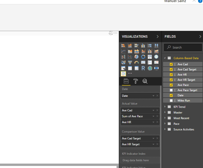Uncheck the Date field checkbox
The image size is (203, 168).
(x=171, y=95)
